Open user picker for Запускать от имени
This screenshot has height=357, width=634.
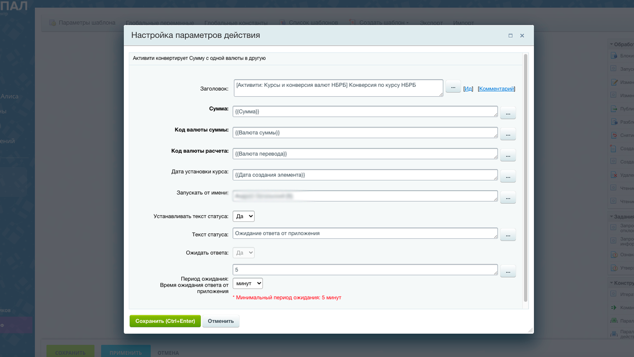click(x=508, y=197)
